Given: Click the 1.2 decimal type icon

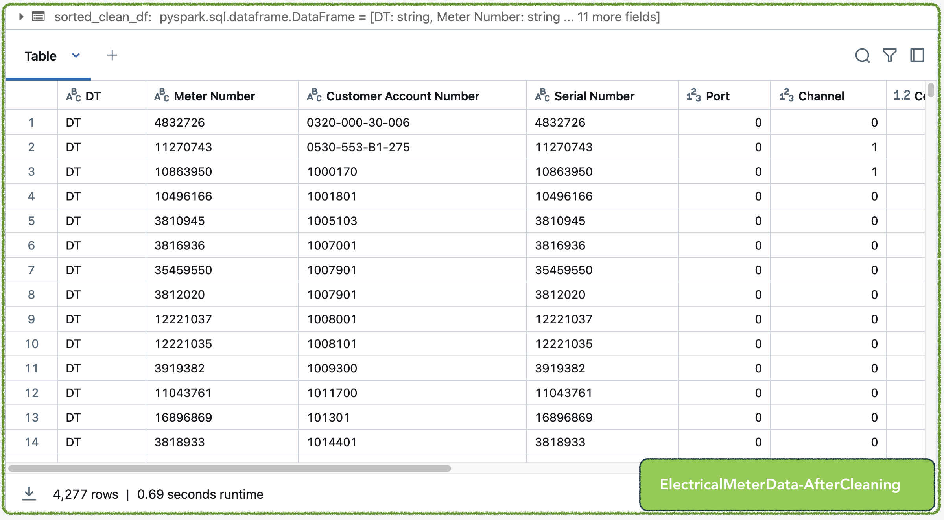Looking at the screenshot, I should [902, 95].
